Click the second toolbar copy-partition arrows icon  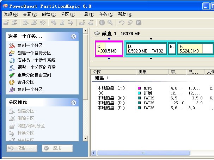14,23
